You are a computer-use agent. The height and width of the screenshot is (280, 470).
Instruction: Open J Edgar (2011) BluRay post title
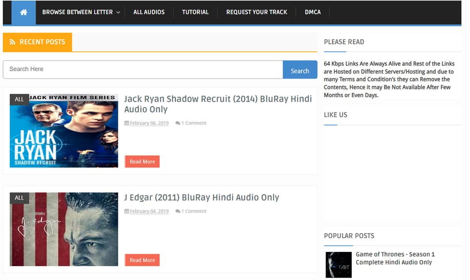tap(201, 198)
